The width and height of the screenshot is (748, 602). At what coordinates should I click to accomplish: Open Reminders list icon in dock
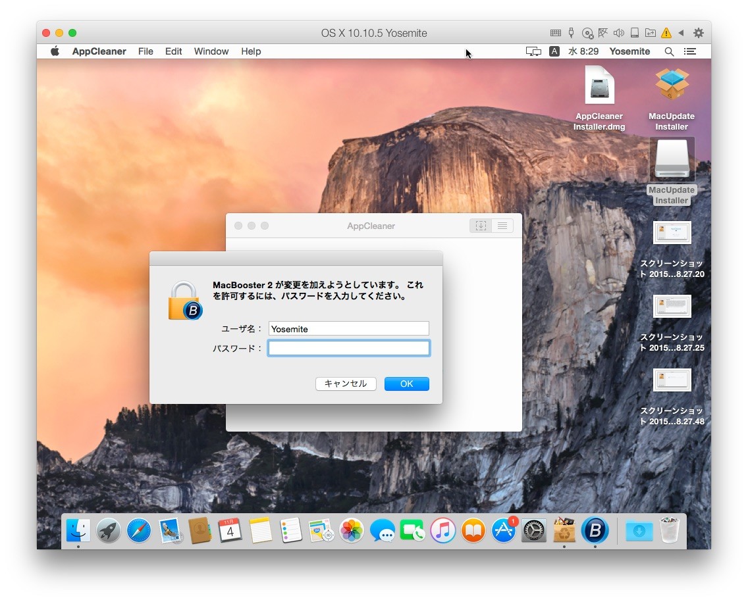291,530
